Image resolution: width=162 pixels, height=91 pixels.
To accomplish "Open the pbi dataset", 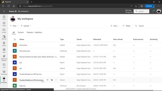I will click(21, 68).
